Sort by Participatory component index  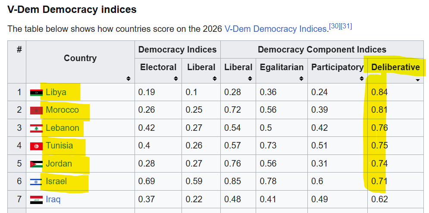tap(361, 79)
